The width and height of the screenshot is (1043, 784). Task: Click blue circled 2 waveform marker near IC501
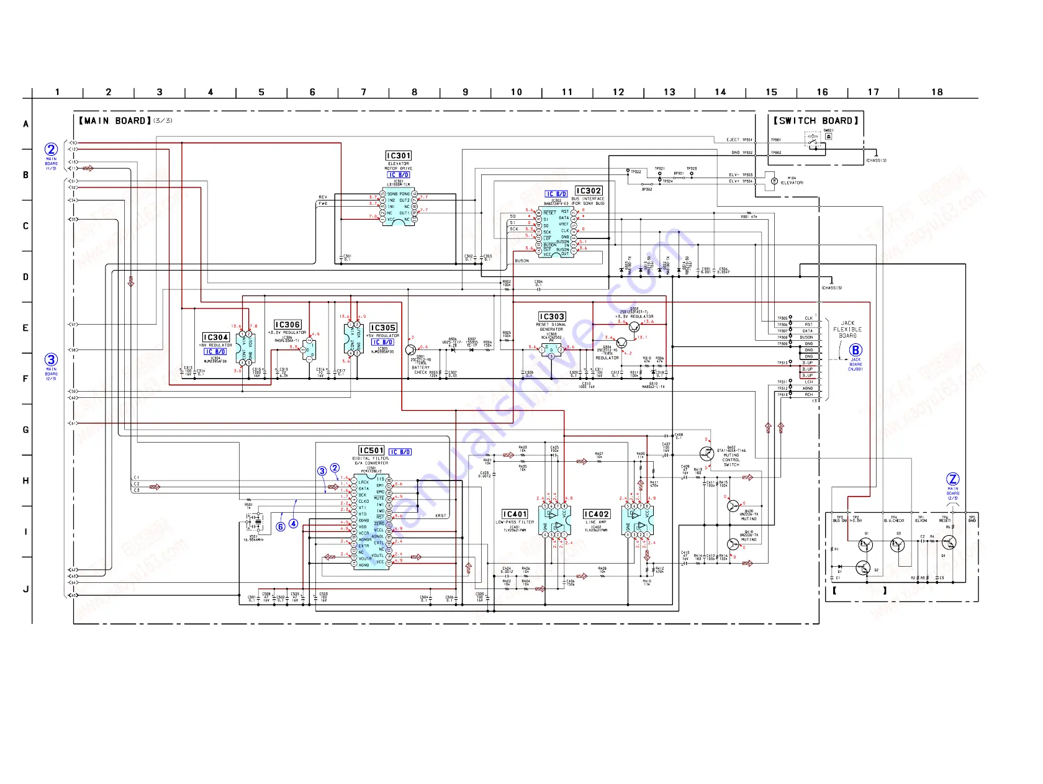pos(335,468)
